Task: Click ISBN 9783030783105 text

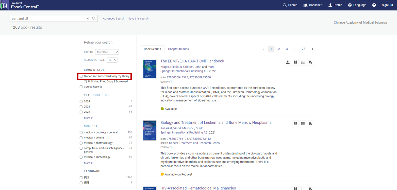Action: click(x=177, y=139)
